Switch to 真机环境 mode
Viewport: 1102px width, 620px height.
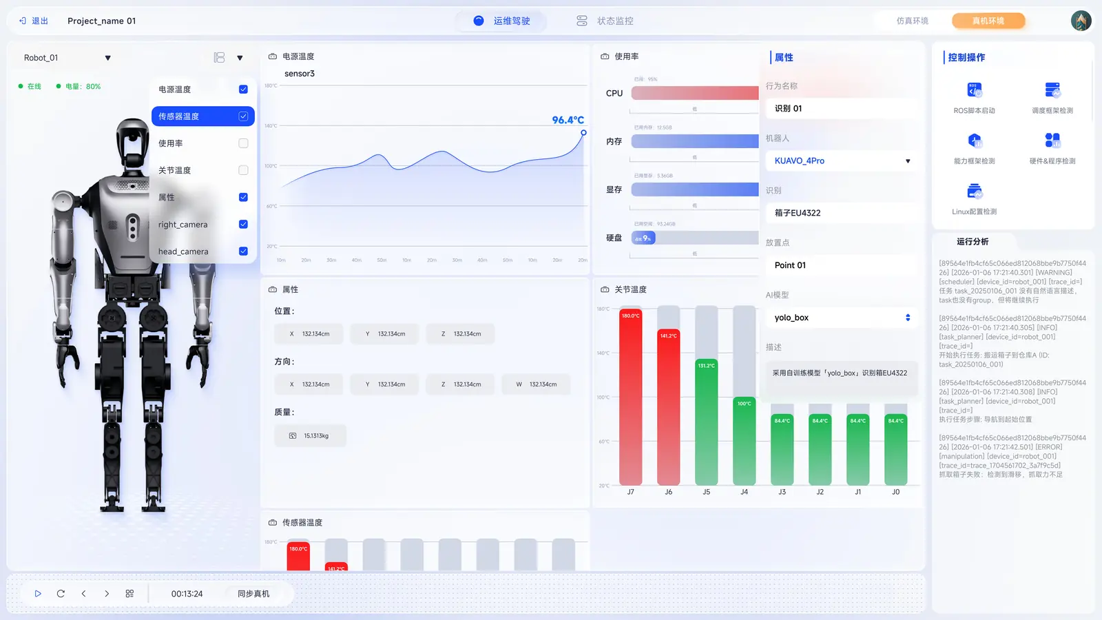pyautogui.click(x=988, y=21)
